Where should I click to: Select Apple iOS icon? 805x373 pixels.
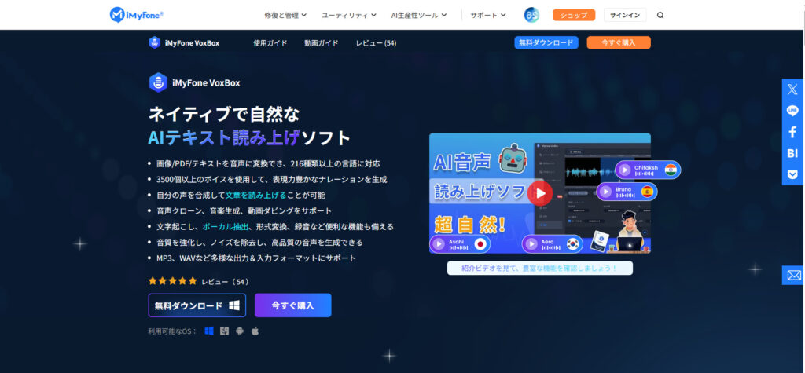[x=255, y=331]
